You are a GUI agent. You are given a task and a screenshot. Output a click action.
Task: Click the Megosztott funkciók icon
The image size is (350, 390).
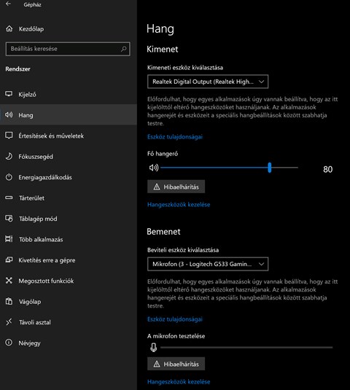[x=9, y=281]
